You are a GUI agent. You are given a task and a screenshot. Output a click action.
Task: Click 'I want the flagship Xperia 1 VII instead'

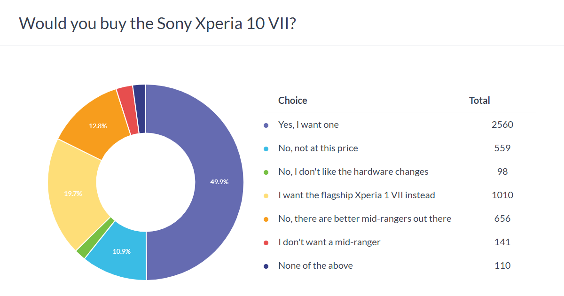(356, 195)
